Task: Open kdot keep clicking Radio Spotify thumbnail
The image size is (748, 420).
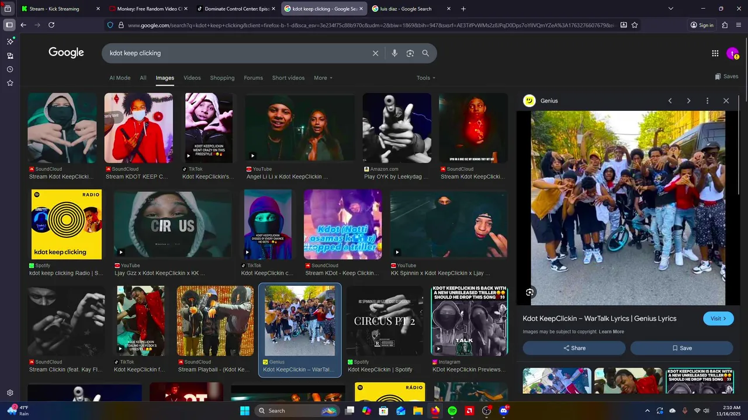Action: pos(67,224)
